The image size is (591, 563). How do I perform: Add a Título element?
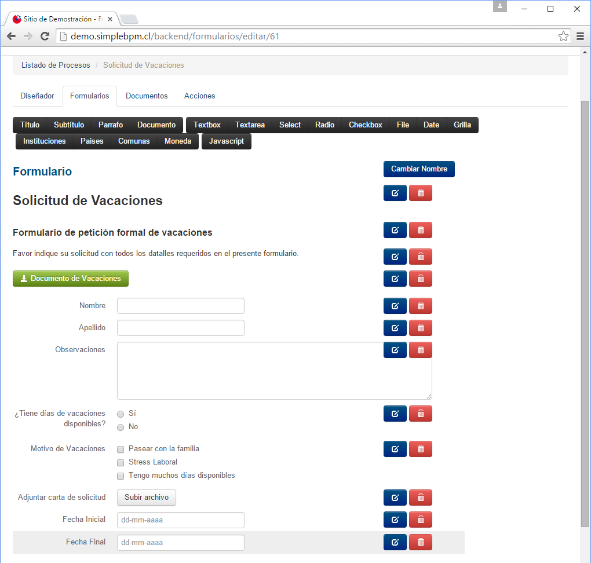(30, 125)
